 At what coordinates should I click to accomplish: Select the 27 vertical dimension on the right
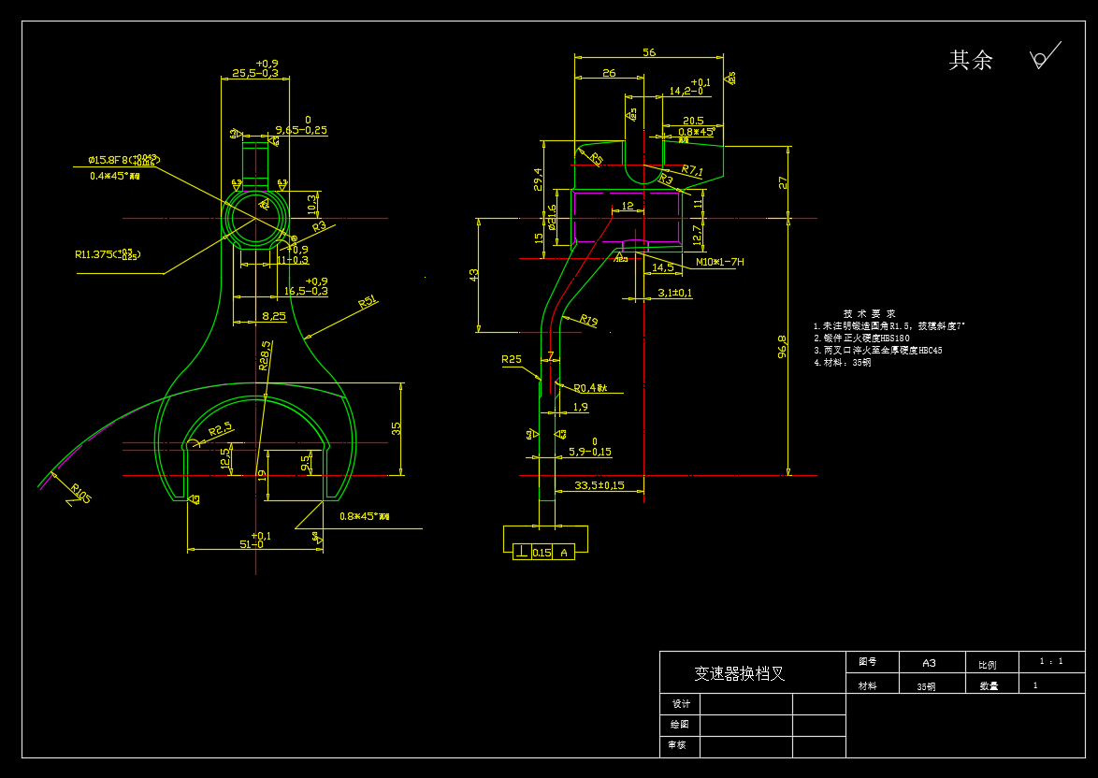tap(783, 182)
